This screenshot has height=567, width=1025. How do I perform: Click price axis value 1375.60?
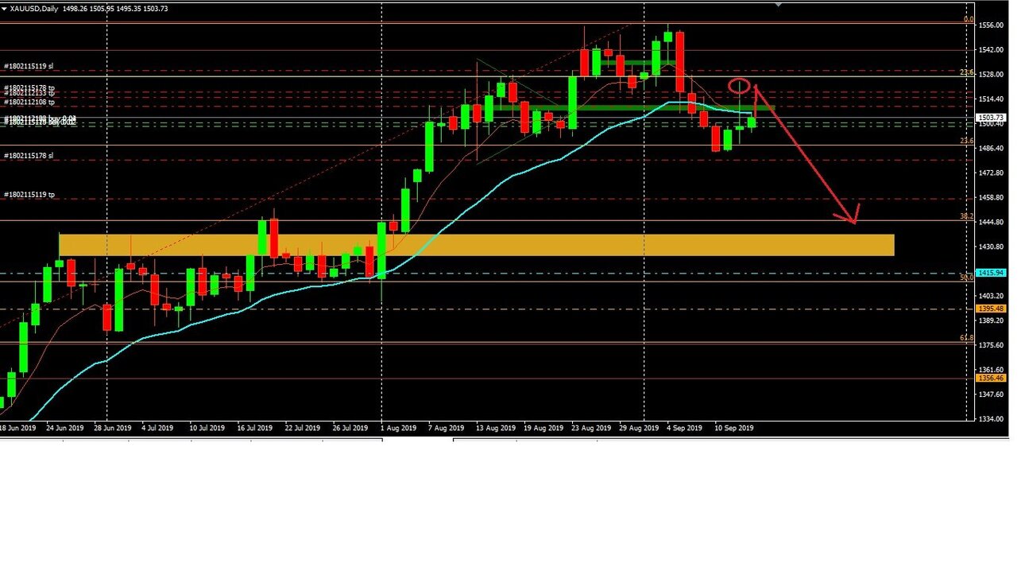click(x=991, y=346)
